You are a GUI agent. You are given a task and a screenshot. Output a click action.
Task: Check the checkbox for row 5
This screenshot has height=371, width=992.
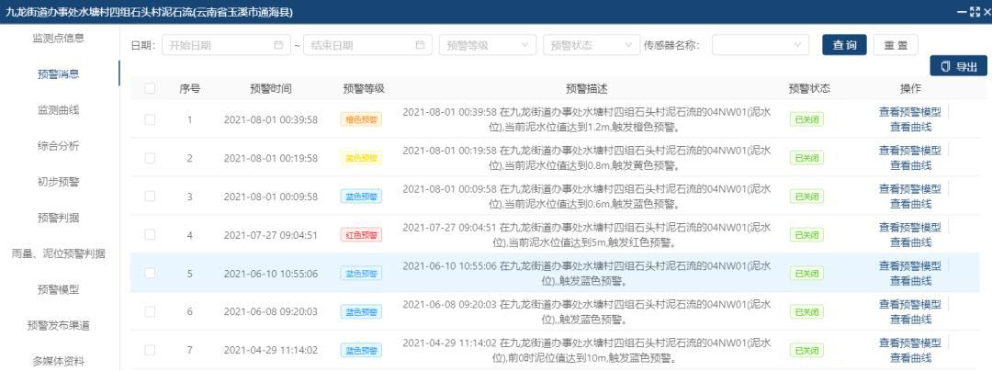tap(150, 273)
